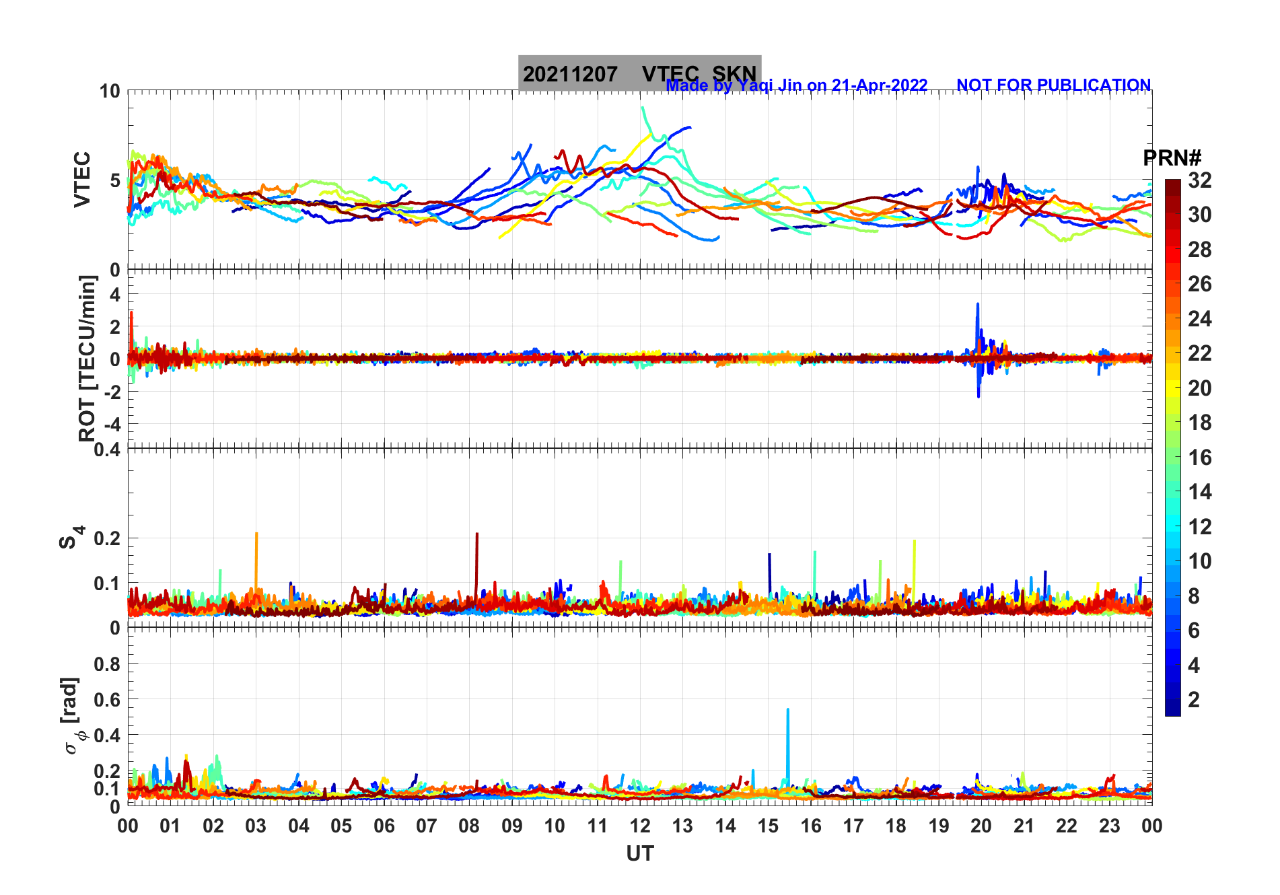Click the UT axis tick label 23
1280x895 pixels.
[x=1110, y=826]
